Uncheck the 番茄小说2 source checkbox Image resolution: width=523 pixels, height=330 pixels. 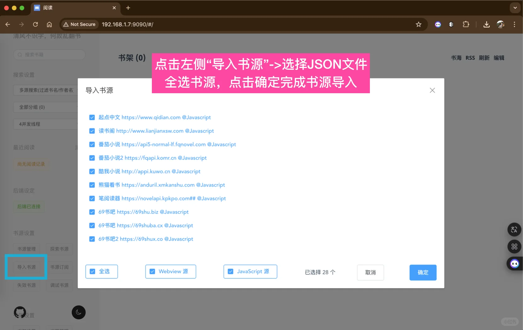click(92, 158)
